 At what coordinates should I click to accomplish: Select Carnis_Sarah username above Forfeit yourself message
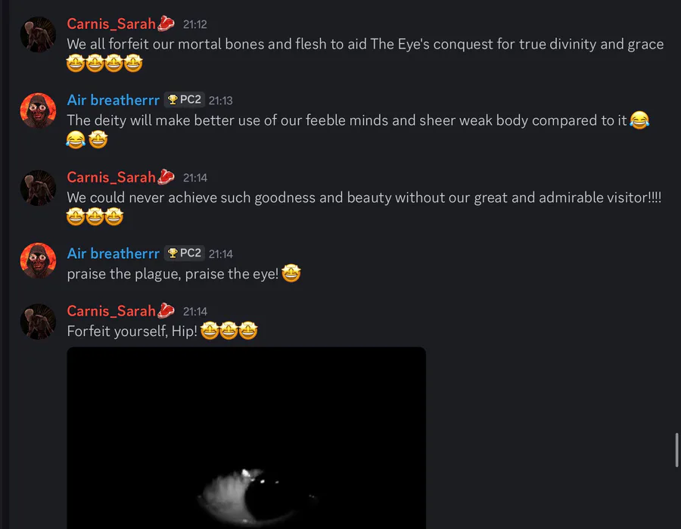coord(111,311)
